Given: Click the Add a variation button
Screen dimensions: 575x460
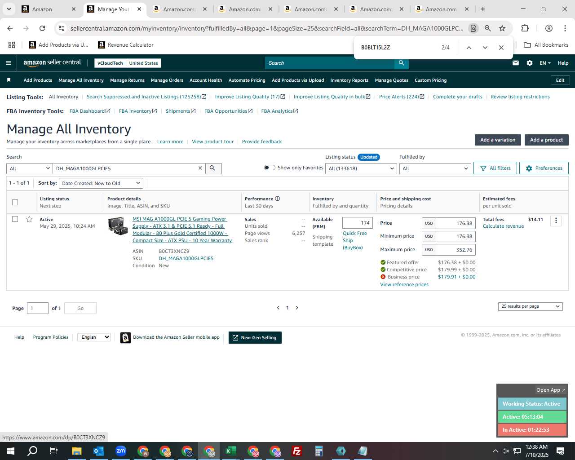Looking at the screenshot, I should pos(498,140).
